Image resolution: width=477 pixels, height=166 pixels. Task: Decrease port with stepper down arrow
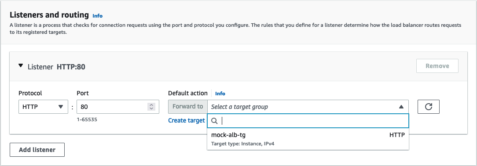coord(151,108)
